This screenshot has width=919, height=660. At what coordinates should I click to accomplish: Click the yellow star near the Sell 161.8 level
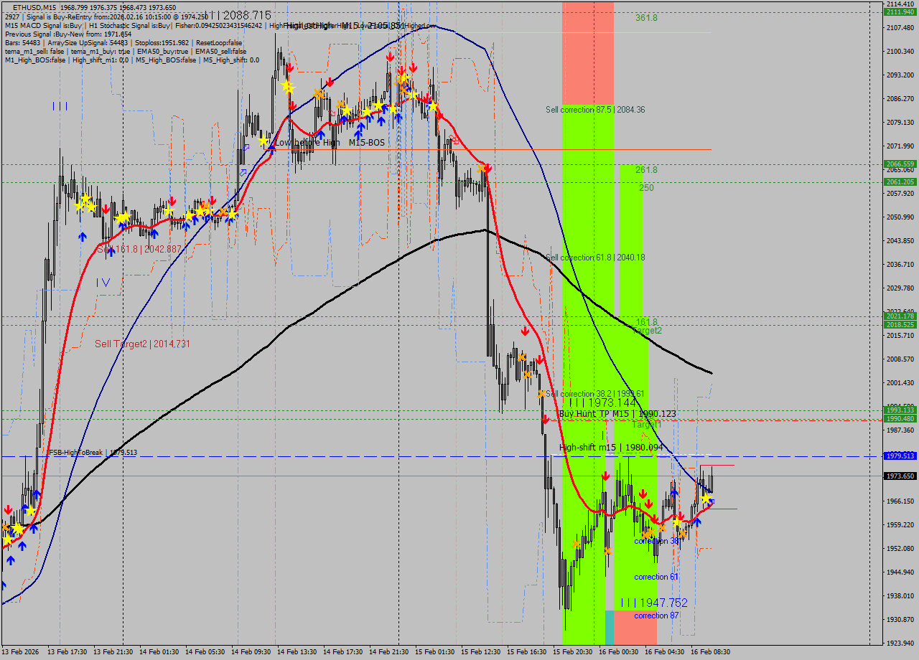click(x=123, y=217)
